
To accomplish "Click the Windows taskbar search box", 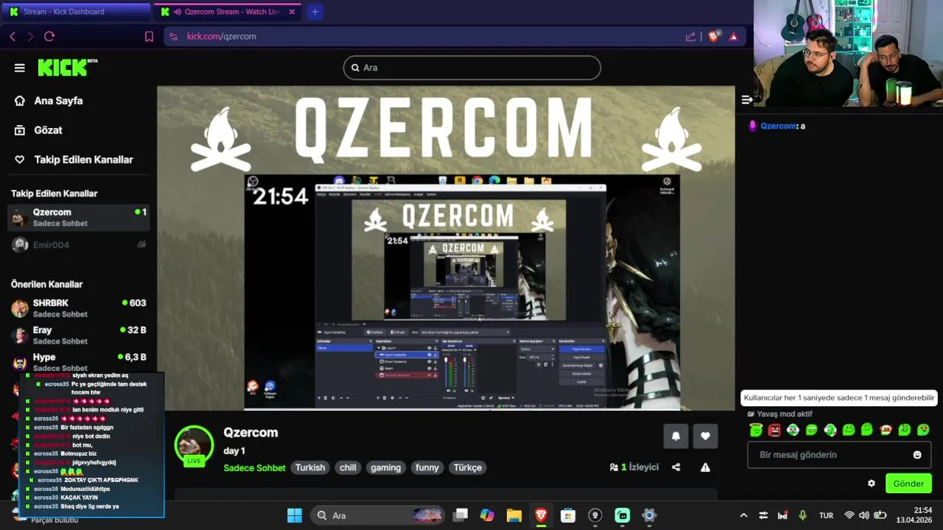I will click(x=377, y=515).
